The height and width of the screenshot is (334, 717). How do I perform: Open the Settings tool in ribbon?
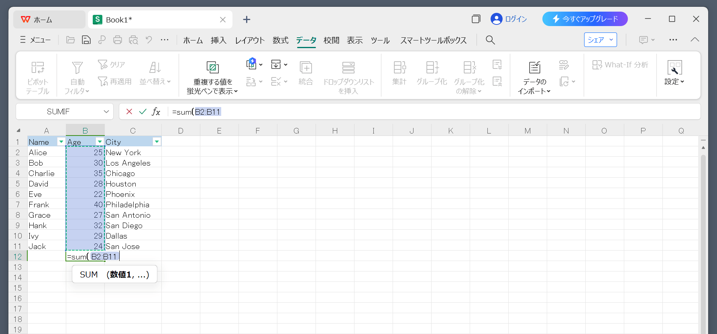point(674,72)
